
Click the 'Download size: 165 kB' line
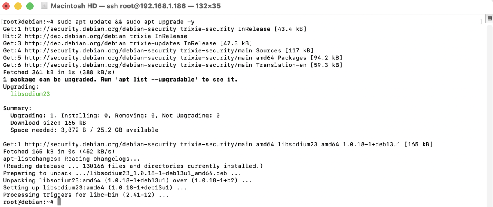(48, 123)
